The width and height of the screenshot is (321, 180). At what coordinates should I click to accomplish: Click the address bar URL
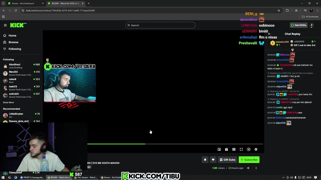(60, 10)
